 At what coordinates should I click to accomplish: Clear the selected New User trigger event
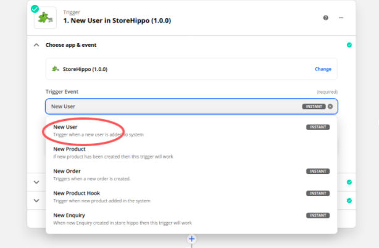(330, 107)
